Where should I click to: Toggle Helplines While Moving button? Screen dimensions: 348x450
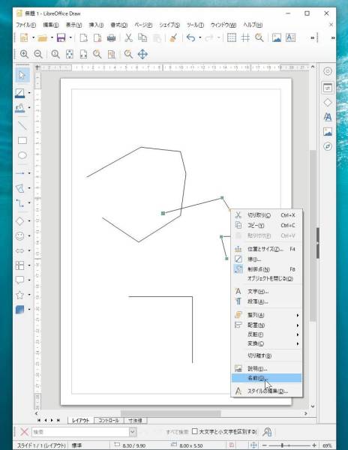click(245, 38)
